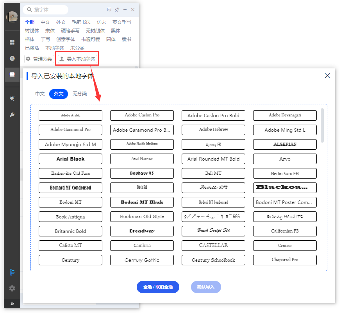
Task: Click the user avatar in sidebar
Action: pos(12,17)
